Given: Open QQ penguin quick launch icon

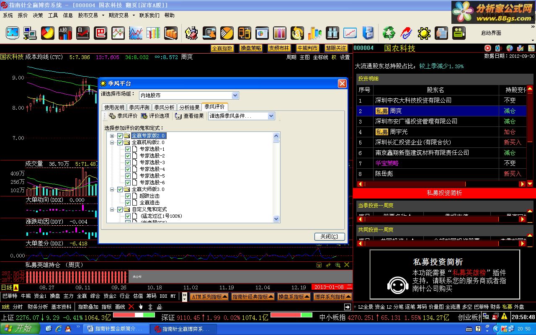Looking at the screenshot, I should 68,329.
